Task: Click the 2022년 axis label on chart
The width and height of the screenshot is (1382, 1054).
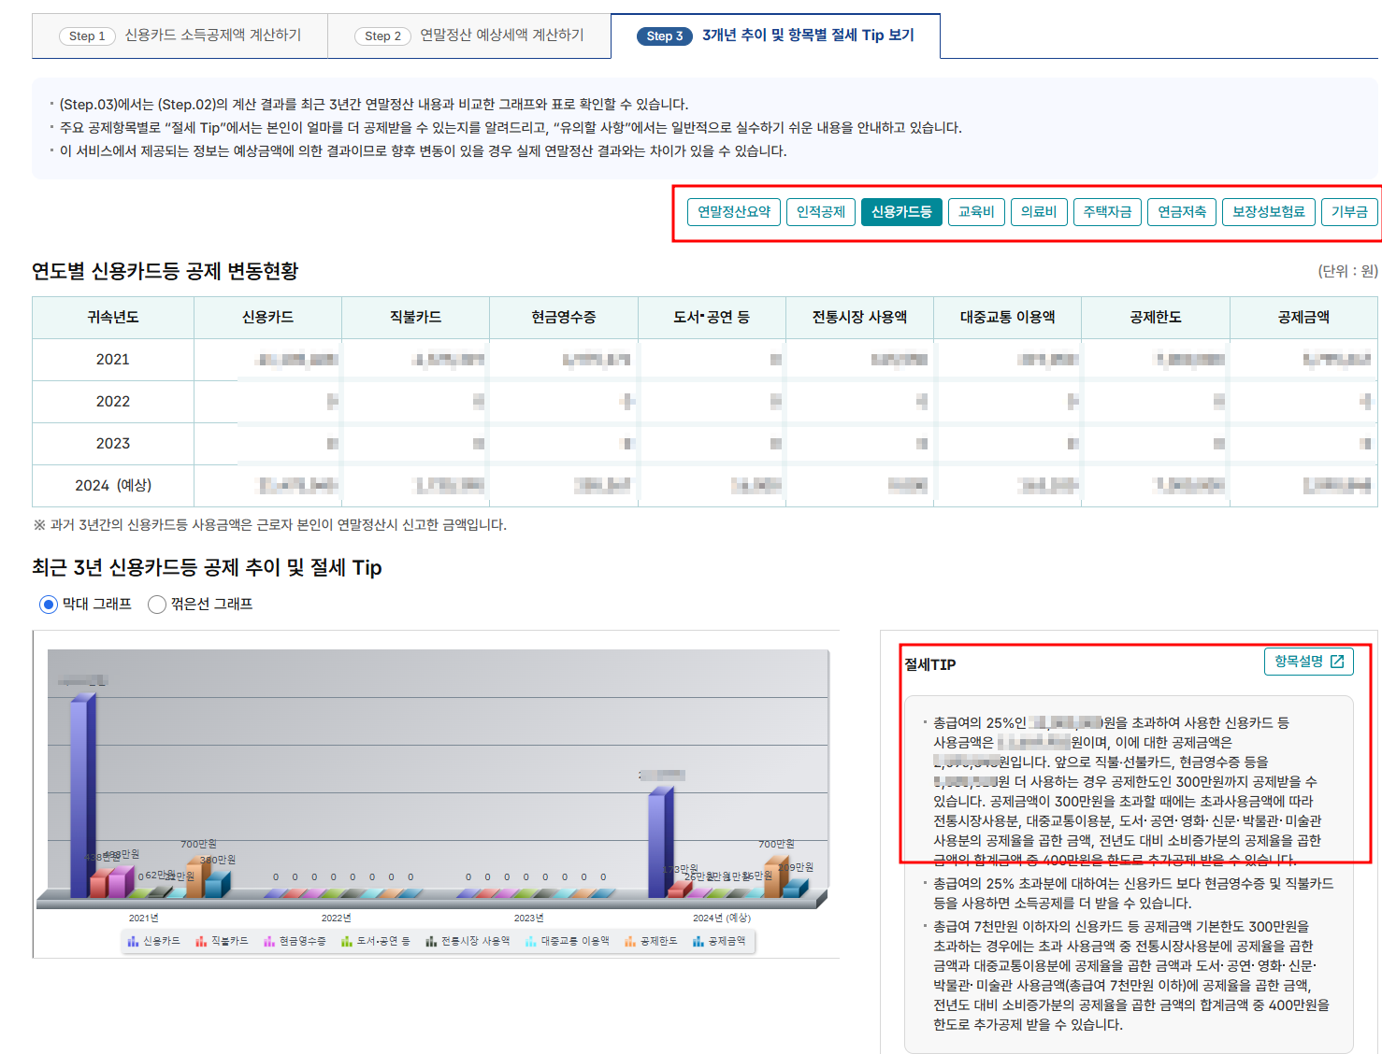Action: coord(336,919)
